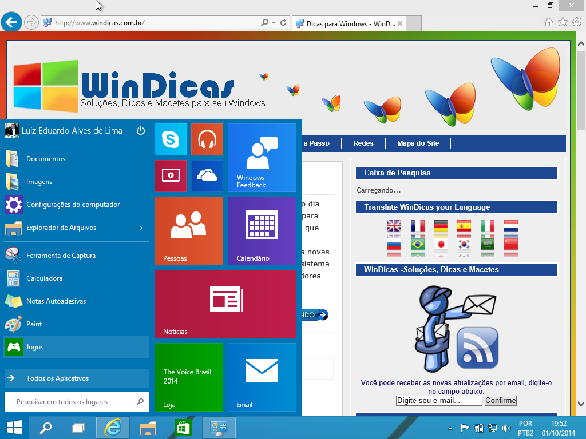Open Documentos from Start menu
The height and width of the screenshot is (439, 586).
[76, 159]
